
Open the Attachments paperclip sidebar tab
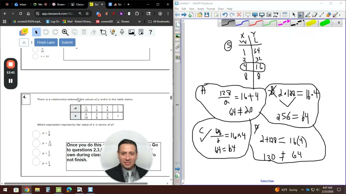178,47
